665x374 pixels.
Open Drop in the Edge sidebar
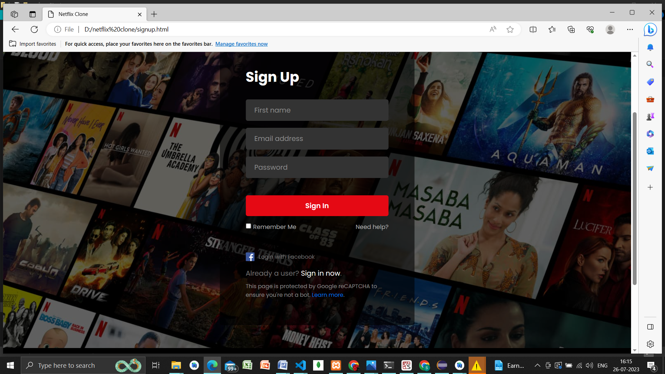(x=650, y=168)
